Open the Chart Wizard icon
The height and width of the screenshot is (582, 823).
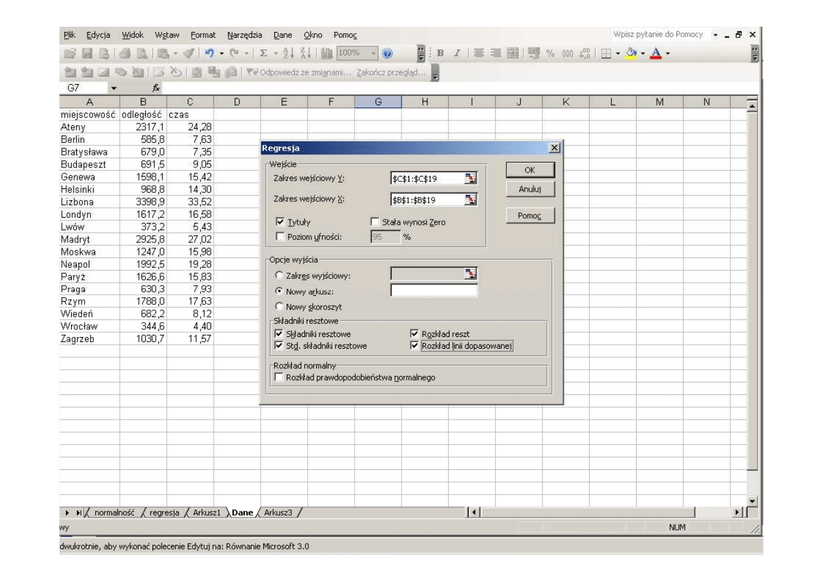point(326,53)
